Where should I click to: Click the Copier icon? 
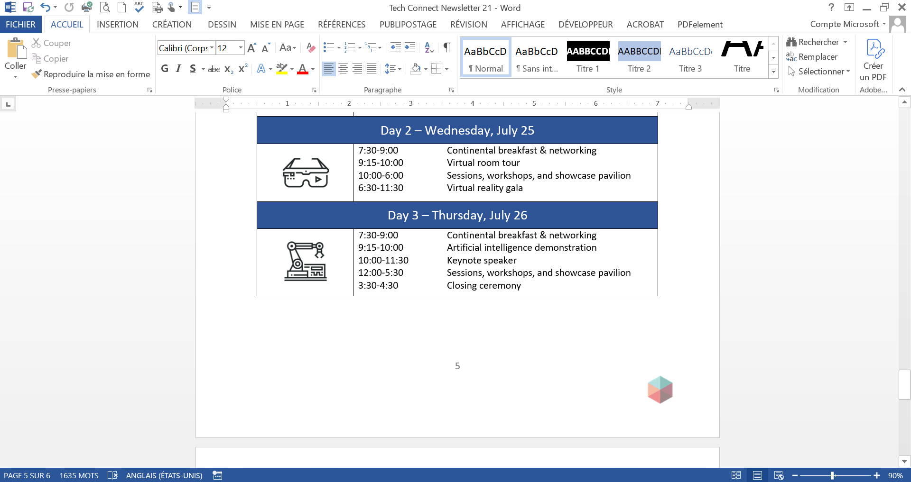coord(36,58)
